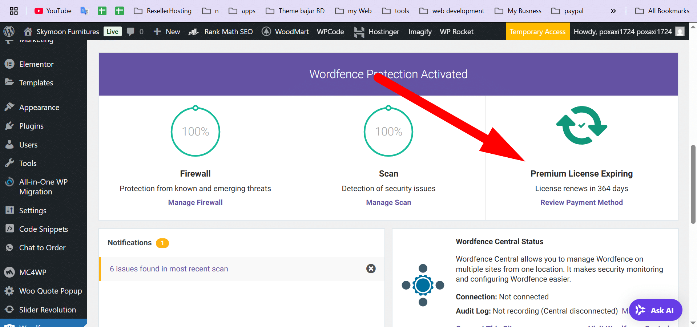Click the Scan 100% status circle
Screen dimensions: 697x327
coord(388,131)
